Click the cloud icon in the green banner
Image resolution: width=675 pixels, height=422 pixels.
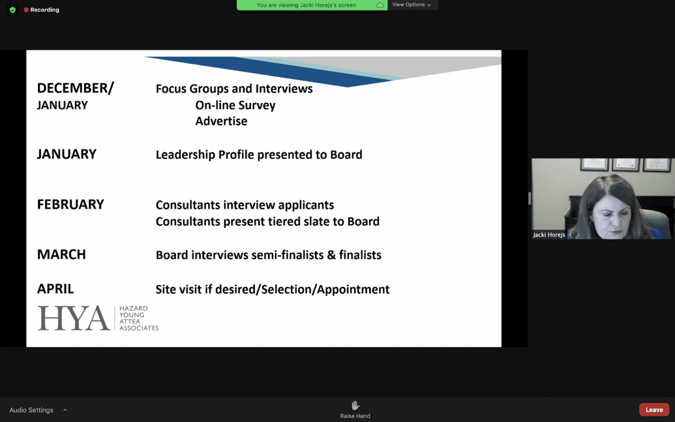coord(380,5)
